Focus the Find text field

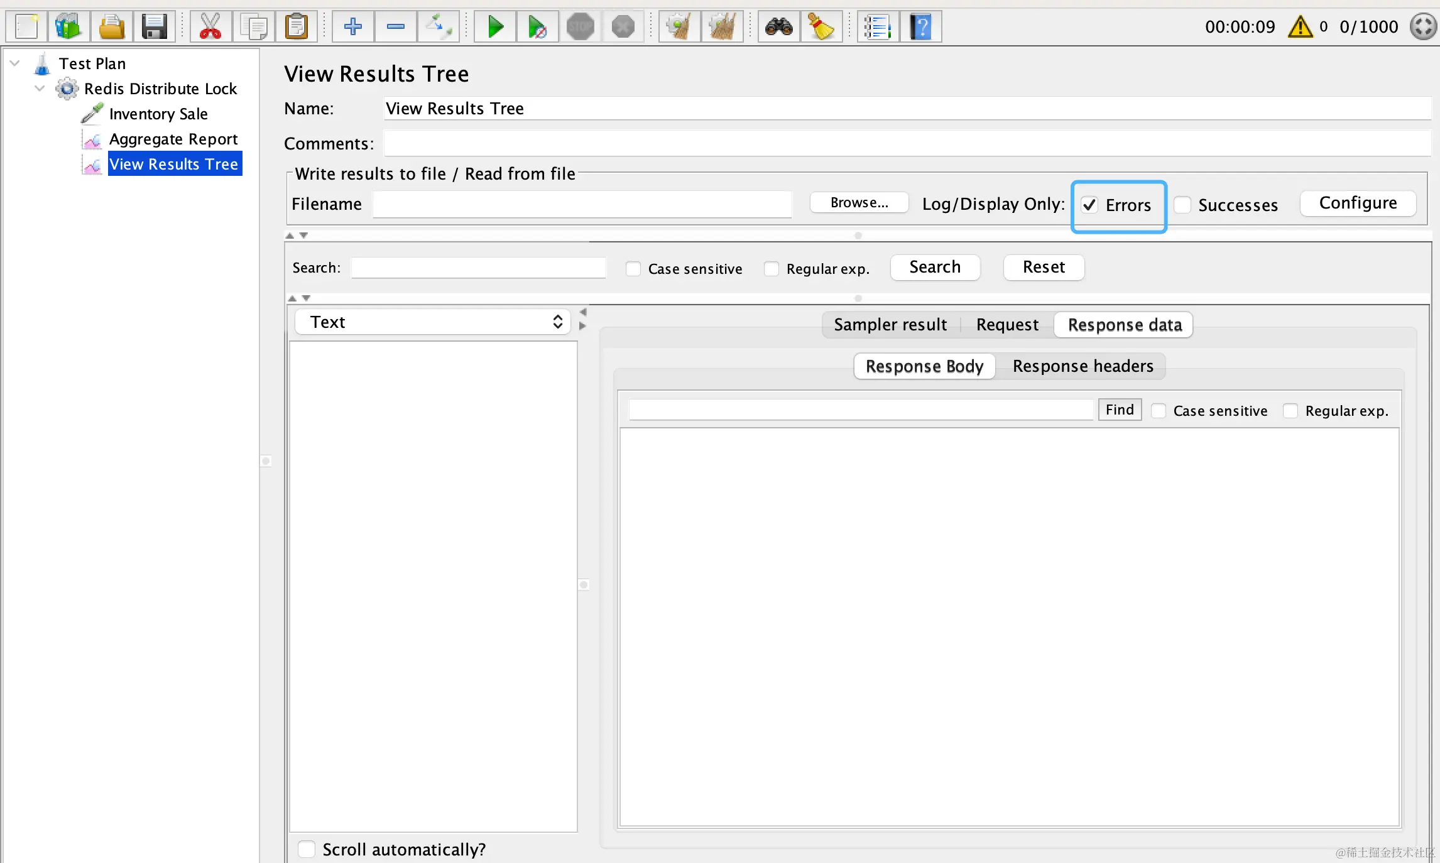tap(861, 410)
